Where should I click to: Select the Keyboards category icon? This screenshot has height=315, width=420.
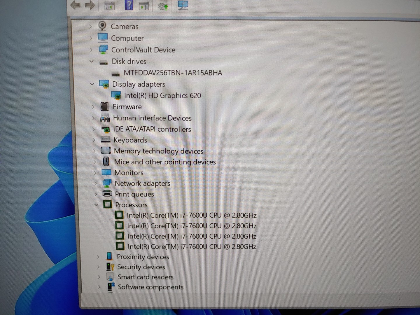[106, 140]
